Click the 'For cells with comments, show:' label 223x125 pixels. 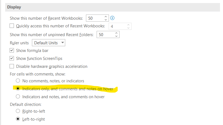[x=38, y=74]
